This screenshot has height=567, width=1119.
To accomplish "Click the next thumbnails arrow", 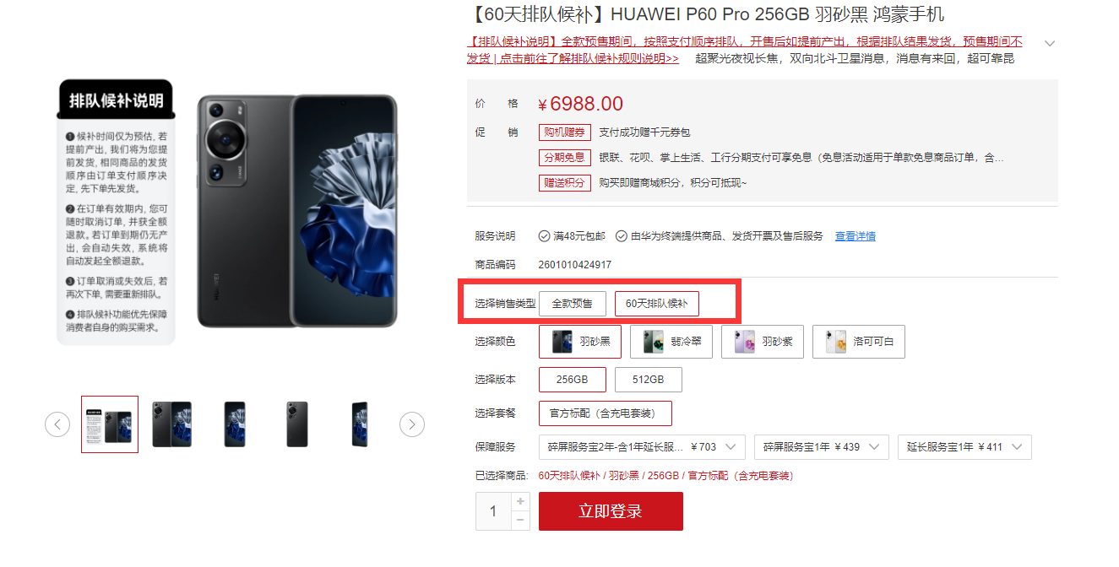I will [412, 424].
